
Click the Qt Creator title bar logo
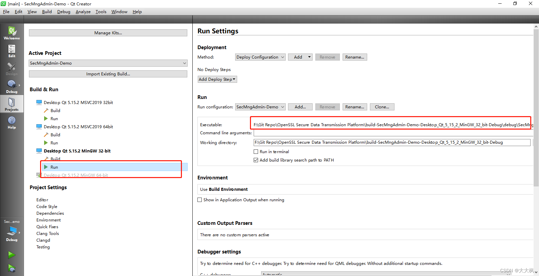click(x=3, y=4)
